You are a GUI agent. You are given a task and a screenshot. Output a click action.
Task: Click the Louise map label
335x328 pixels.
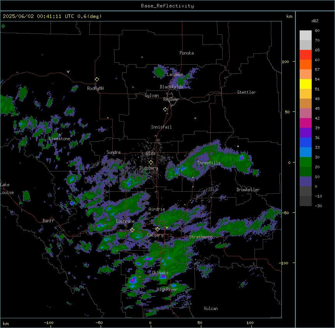7,192
